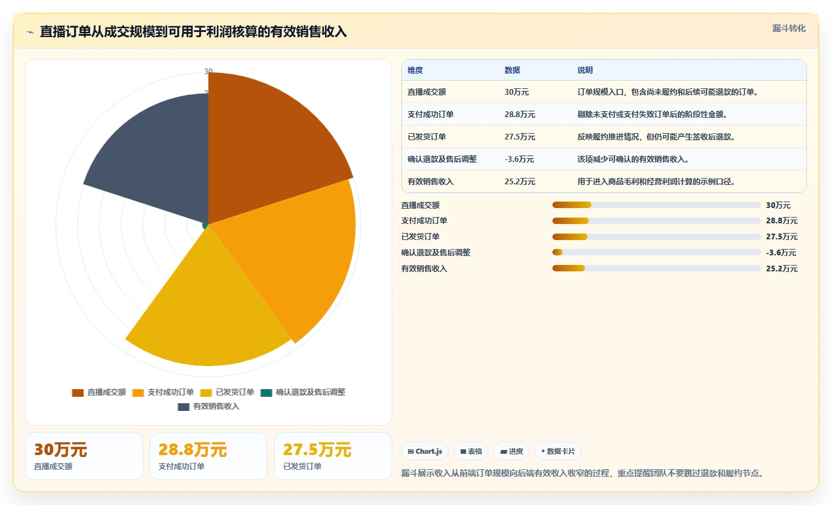Click the dark red 直播成交额 chart segment

pyautogui.click(x=262, y=147)
